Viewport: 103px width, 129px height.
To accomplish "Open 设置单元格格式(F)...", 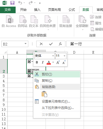I will click(x=57, y=102).
